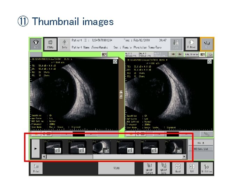Open the ALL filter dropdown

(201, 143)
